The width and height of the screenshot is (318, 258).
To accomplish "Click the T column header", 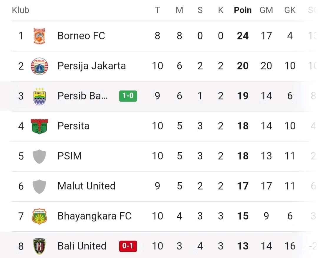I will (158, 10).
